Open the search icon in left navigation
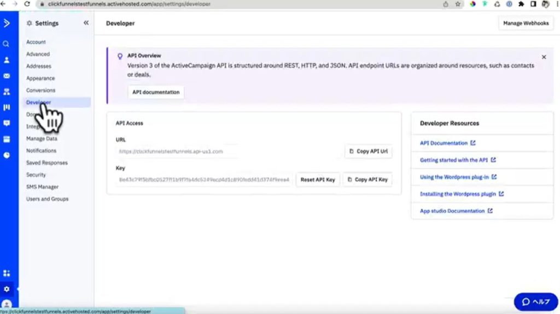Viewport: 560px width, 314px height. tap(7, 44)
